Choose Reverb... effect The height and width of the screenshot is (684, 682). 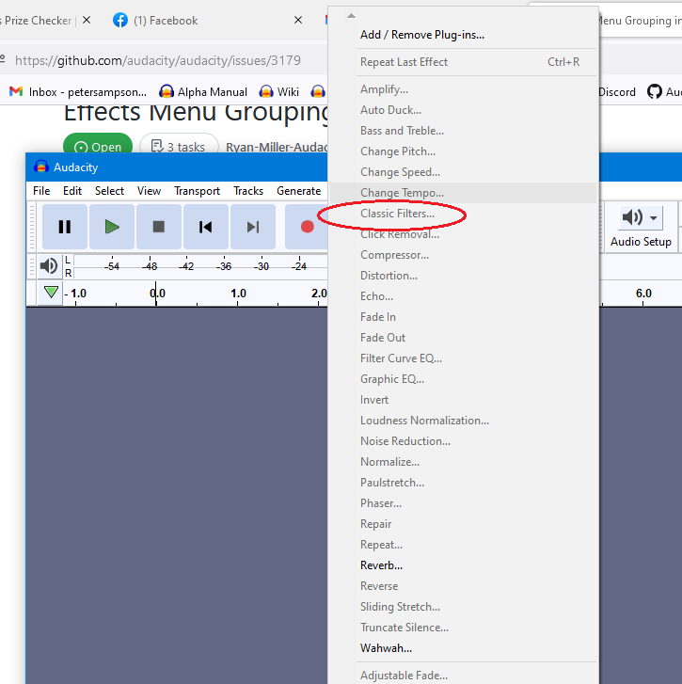(x=463, y=565)
